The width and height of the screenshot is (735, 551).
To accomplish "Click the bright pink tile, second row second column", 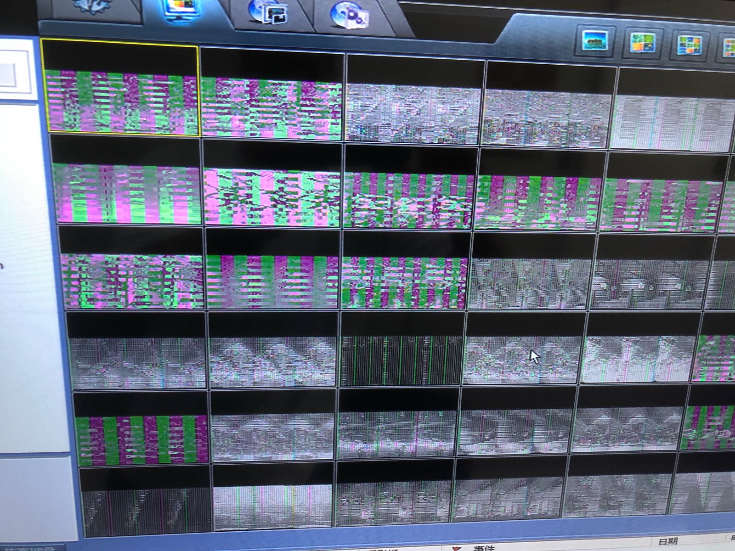I will tap(272, 184).
